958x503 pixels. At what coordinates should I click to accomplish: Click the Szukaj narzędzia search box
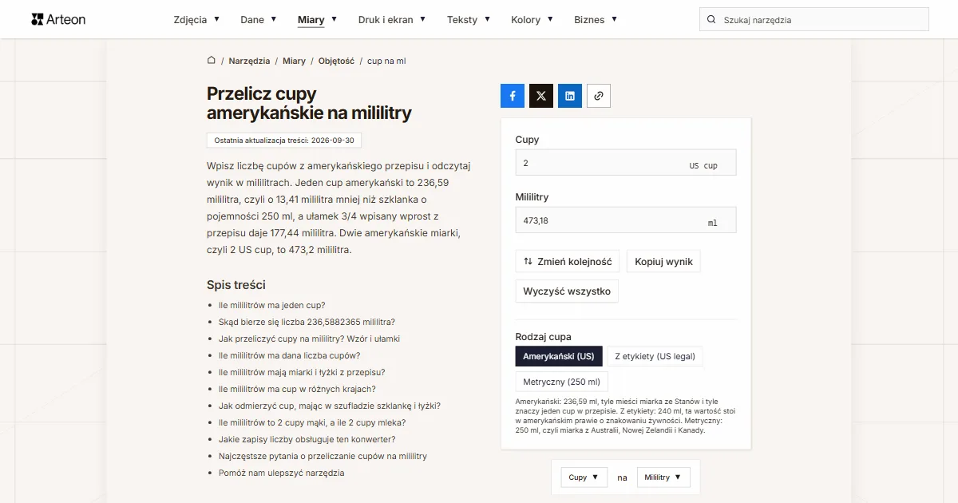coord(814,20)
